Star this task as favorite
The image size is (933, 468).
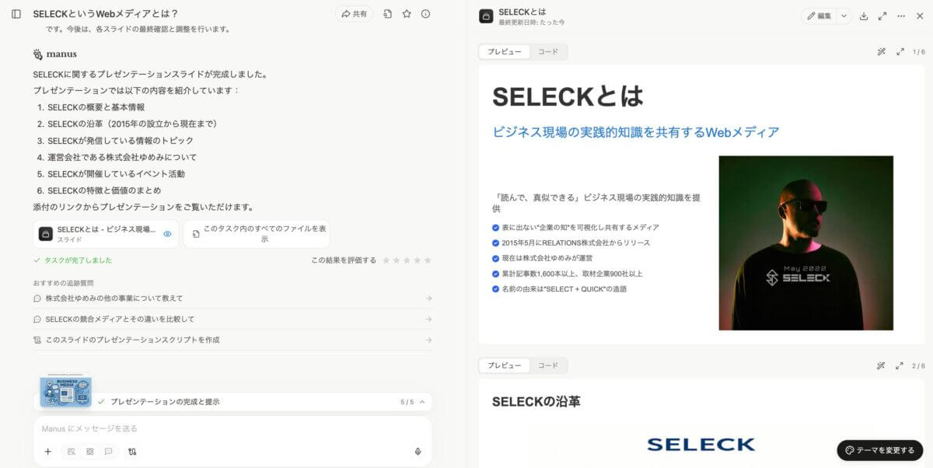point(407,14)
